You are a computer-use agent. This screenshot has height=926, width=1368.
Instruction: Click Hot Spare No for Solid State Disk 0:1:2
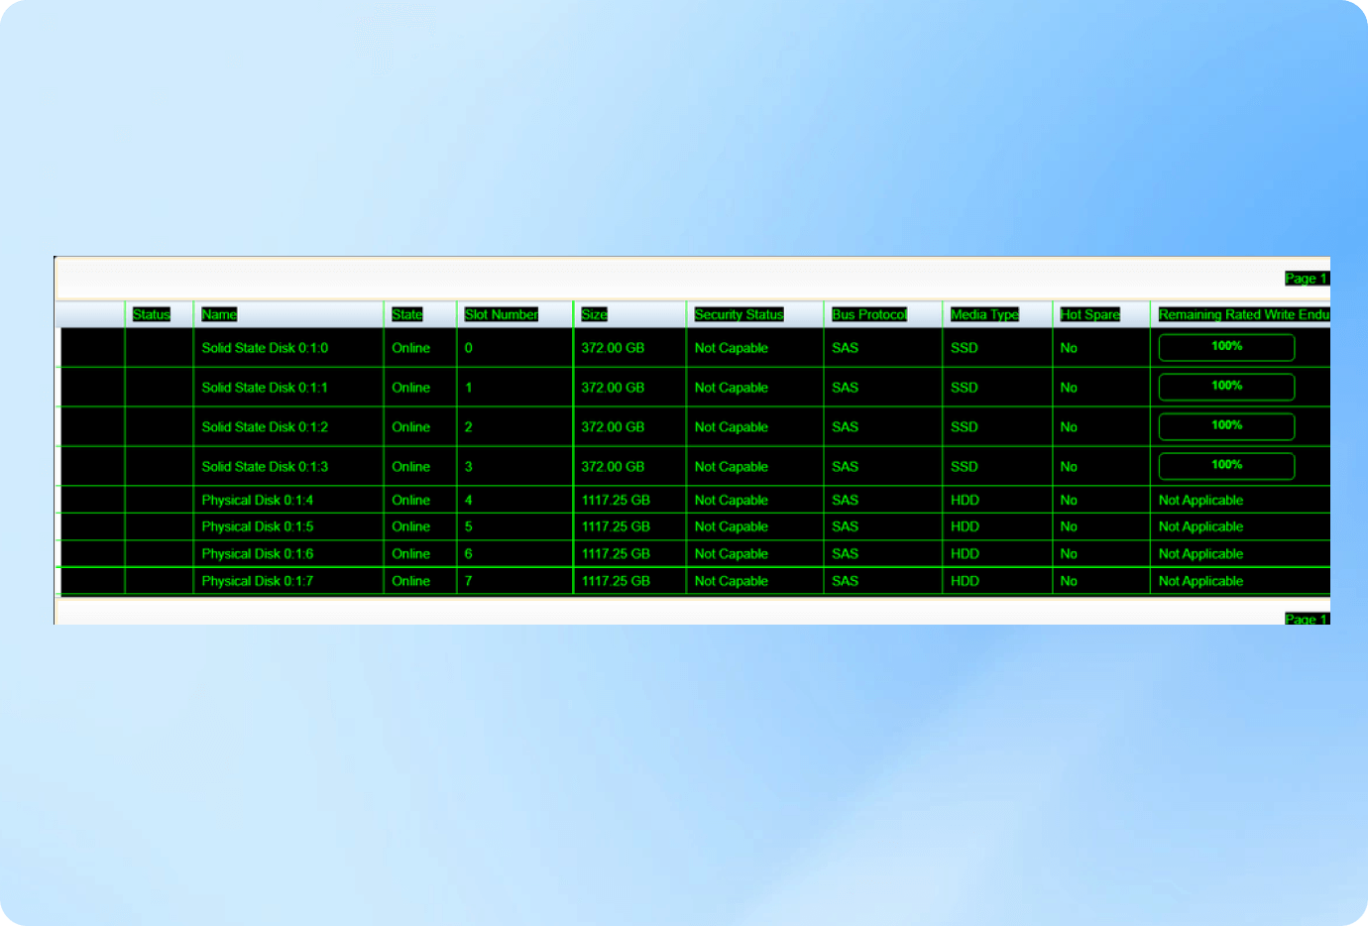tap(1069, 427)
